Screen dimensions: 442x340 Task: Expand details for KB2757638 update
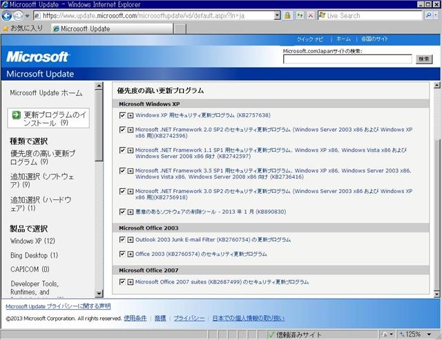(x=131, y=115)
